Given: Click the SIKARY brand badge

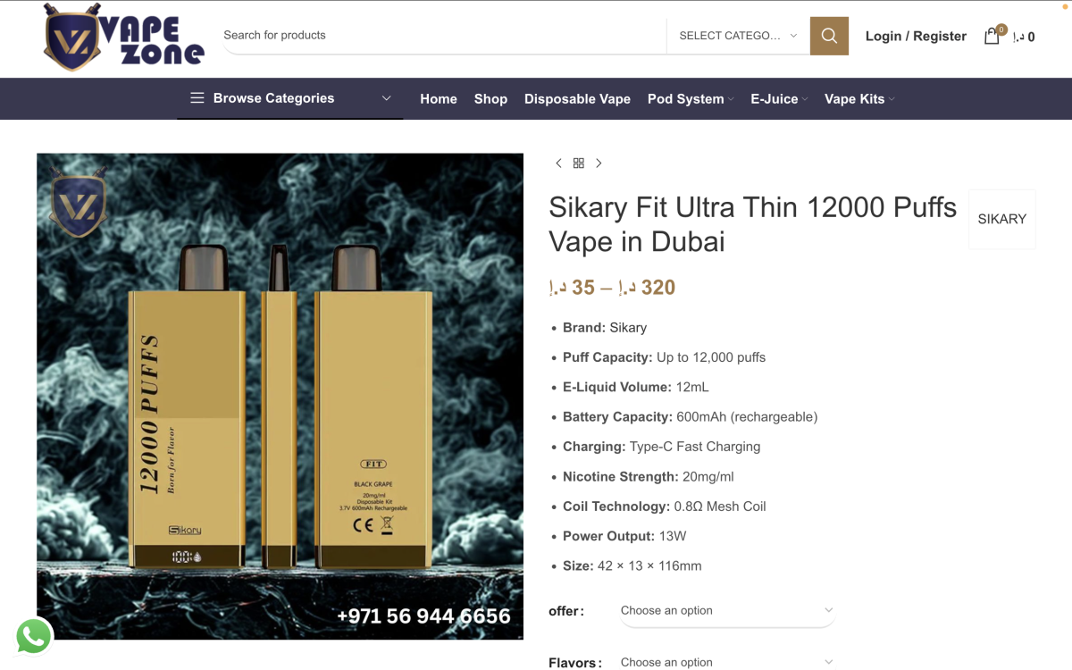Looking at the screenshot, I should 1001,219.
